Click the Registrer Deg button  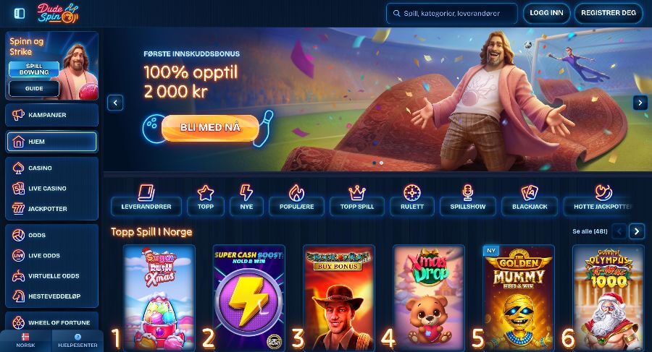[x=609, y=13]
